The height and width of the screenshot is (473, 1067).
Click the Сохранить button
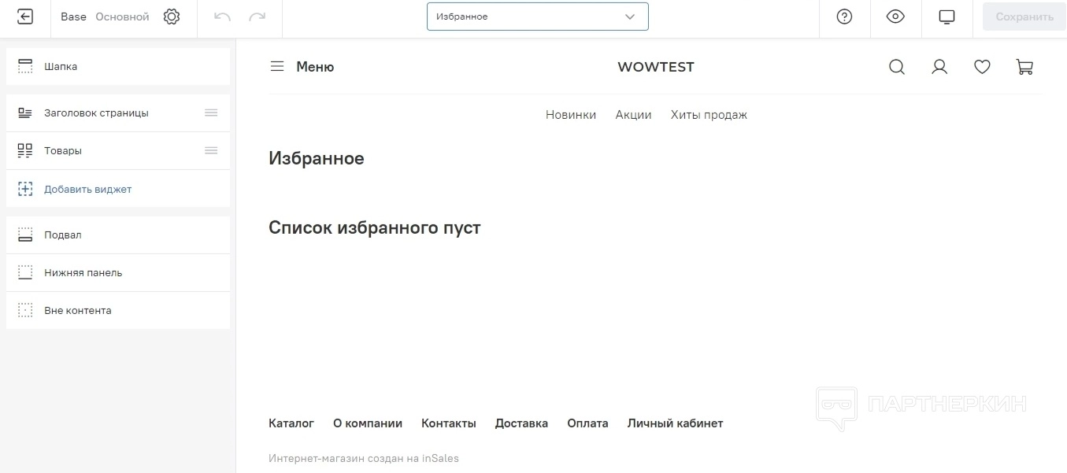[1024, 17]
